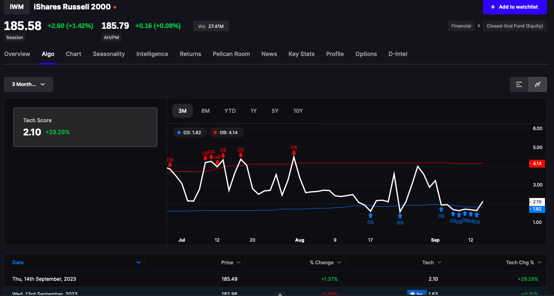Click the +29.29% cell in the table row
This screenshot has height=296, width=554.
click(527, 279)
